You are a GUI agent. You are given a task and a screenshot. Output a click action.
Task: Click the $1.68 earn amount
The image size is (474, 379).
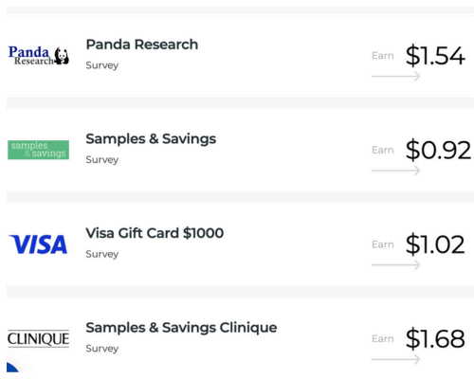coord(435,338)
